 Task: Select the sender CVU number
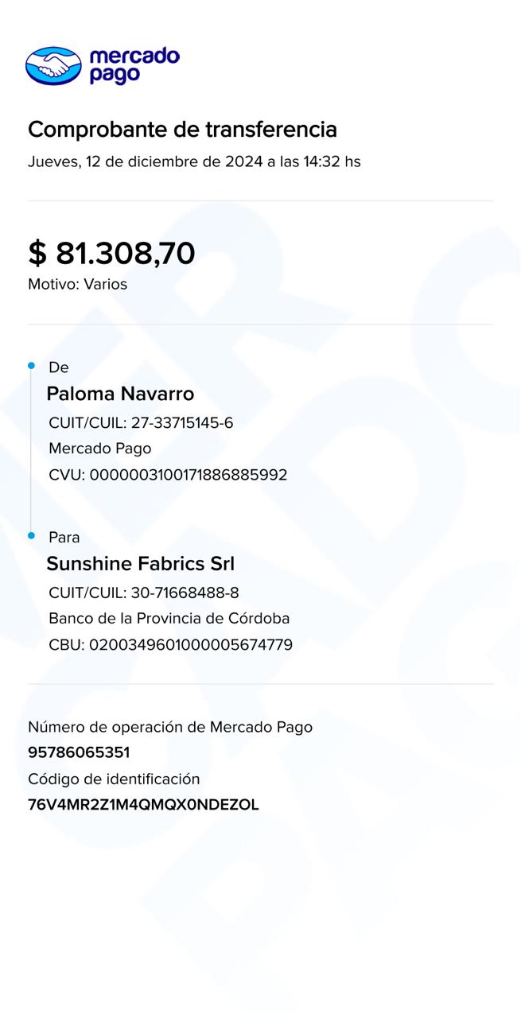pos(189,475)
